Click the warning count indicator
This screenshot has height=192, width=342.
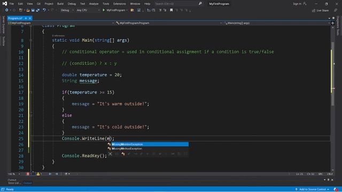tap(39, 174)
